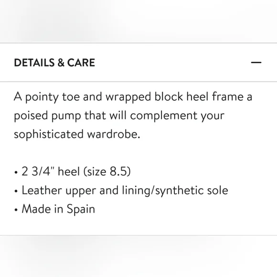Image resolution: width=277 pixels, height=277 pixels.
Task: Click the word 'CARE' in the header
Action: (81, 63)
